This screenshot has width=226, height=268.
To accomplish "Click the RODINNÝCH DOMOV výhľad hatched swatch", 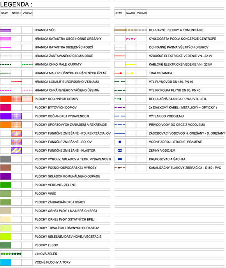I will (27, 99).
